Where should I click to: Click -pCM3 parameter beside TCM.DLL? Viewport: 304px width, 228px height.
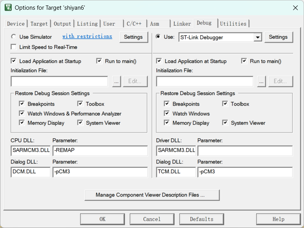tap(245, 172)
